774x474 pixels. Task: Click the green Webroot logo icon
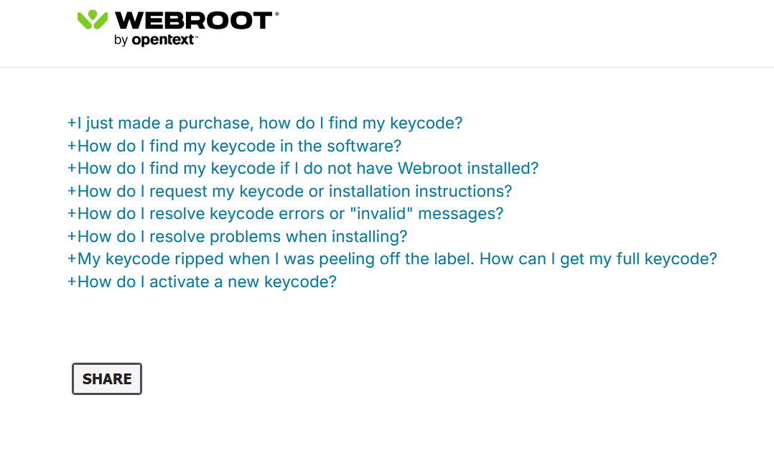pyautogui.click(x=93, y=20)
